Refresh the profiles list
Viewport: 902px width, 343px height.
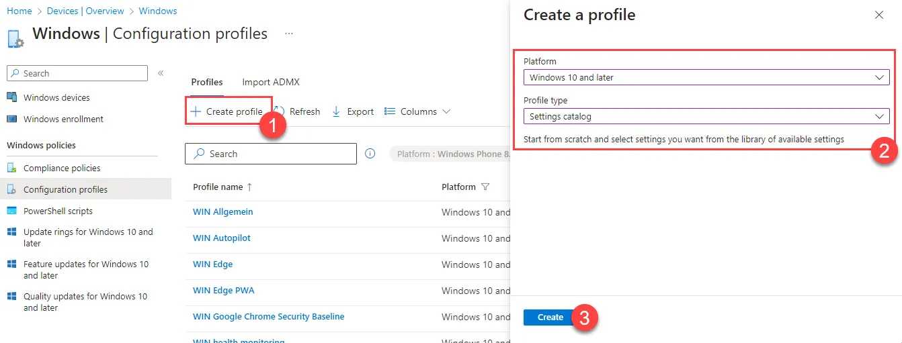tap(298, 111)
